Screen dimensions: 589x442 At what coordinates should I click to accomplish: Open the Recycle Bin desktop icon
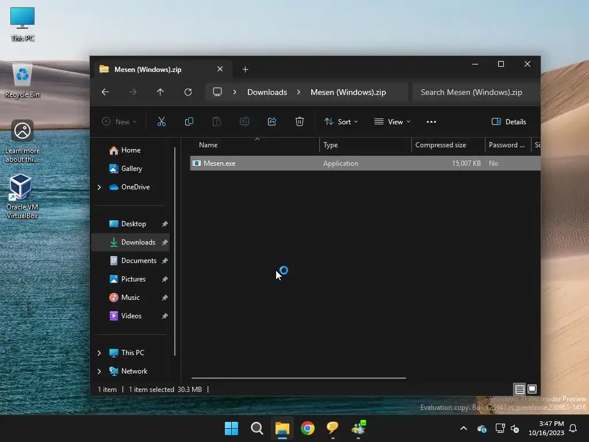pos(22,81)
